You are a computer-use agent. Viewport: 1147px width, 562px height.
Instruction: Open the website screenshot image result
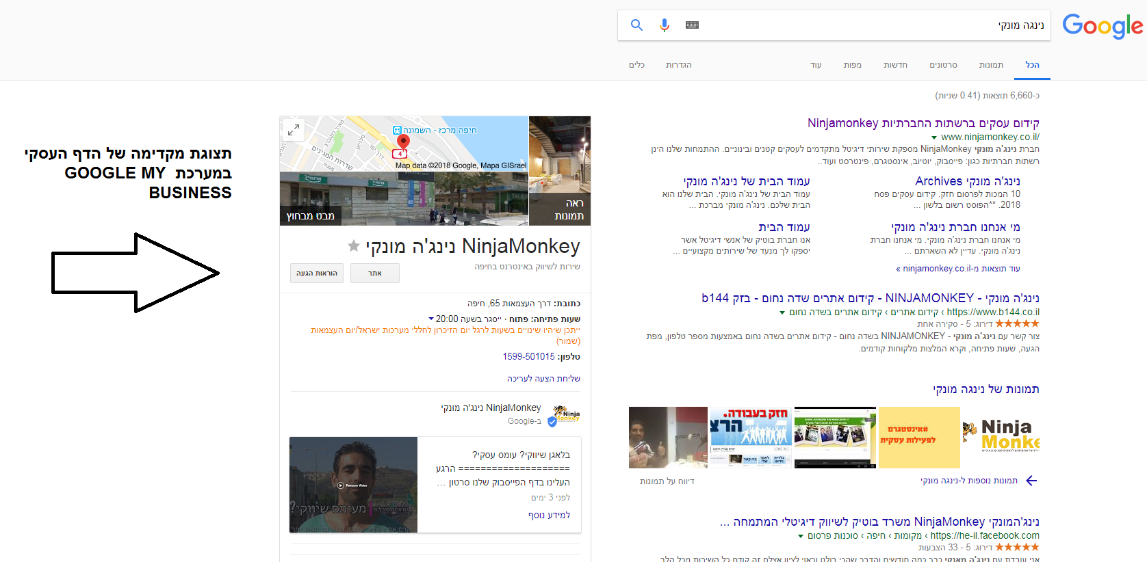pyautogui.click(x=835, y=438)
